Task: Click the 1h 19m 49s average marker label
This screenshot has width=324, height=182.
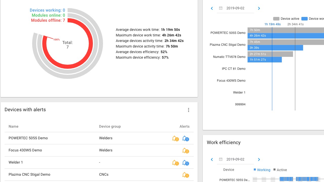Action: click(272, 24)
